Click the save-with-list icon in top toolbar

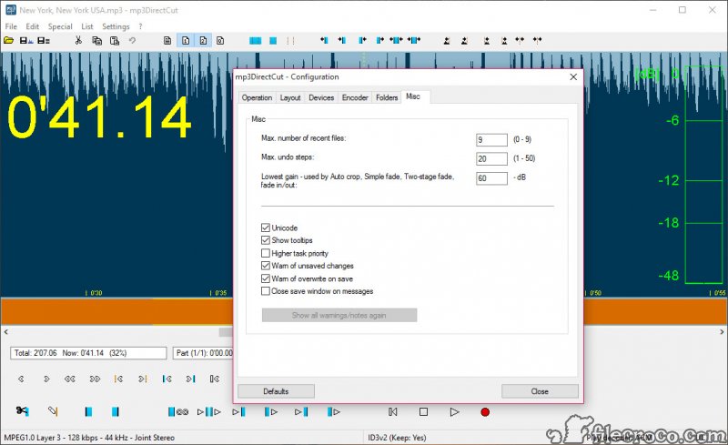tap(44, 41)
